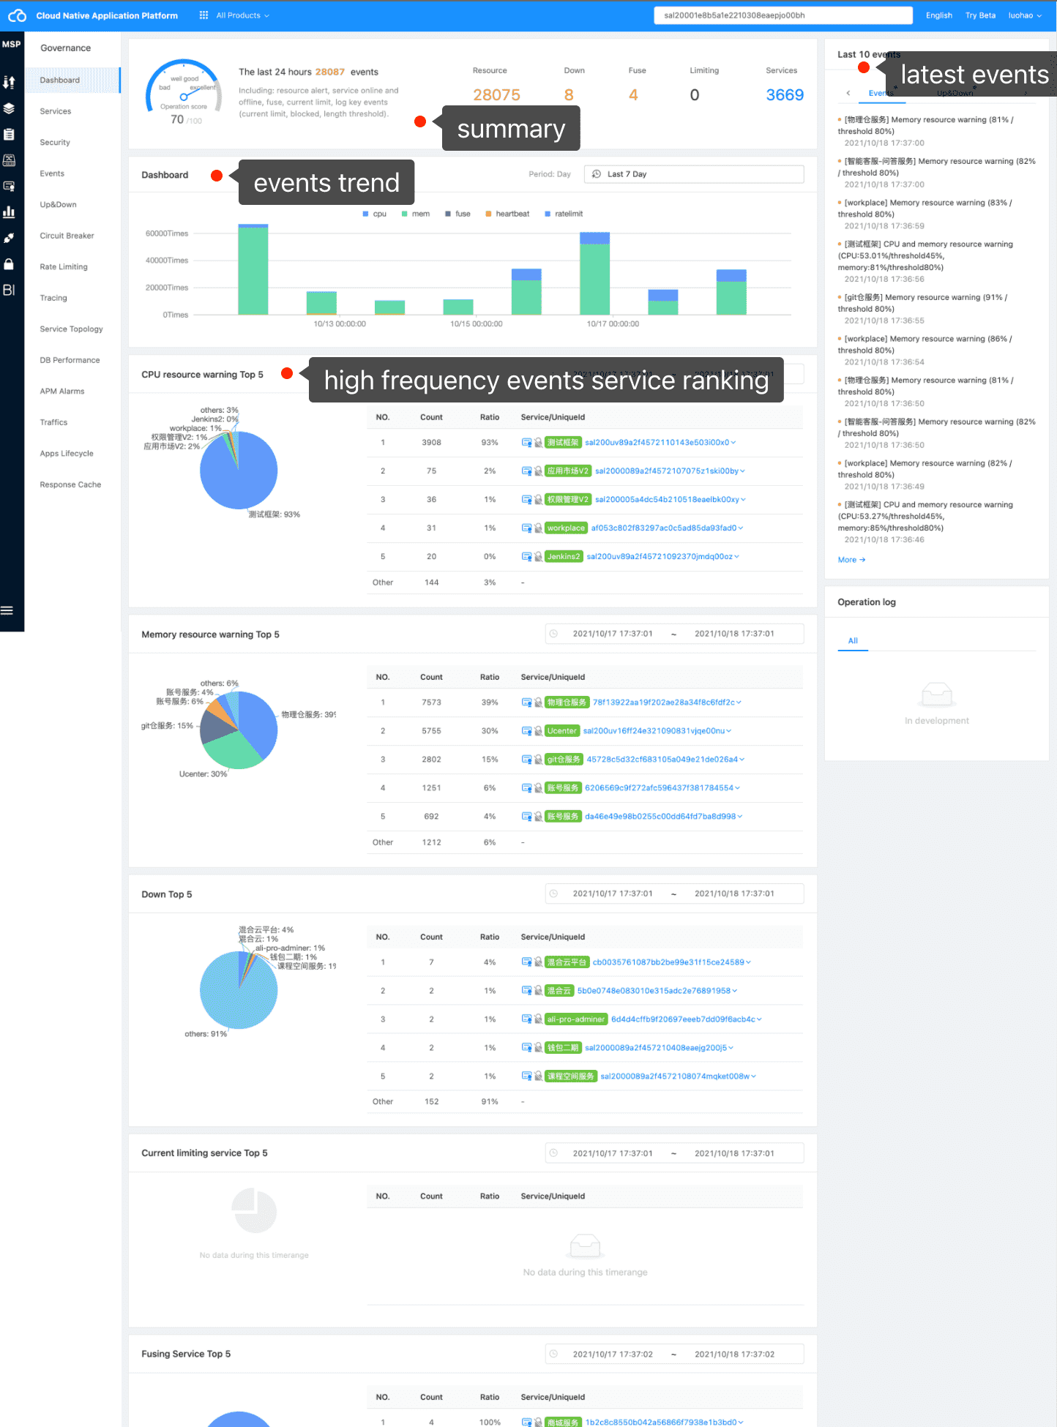Image resolution: width=1057 pixels, height=1427 pixels.
Task: Open the bar chart module in the dark sidebar
Action: 9,212
